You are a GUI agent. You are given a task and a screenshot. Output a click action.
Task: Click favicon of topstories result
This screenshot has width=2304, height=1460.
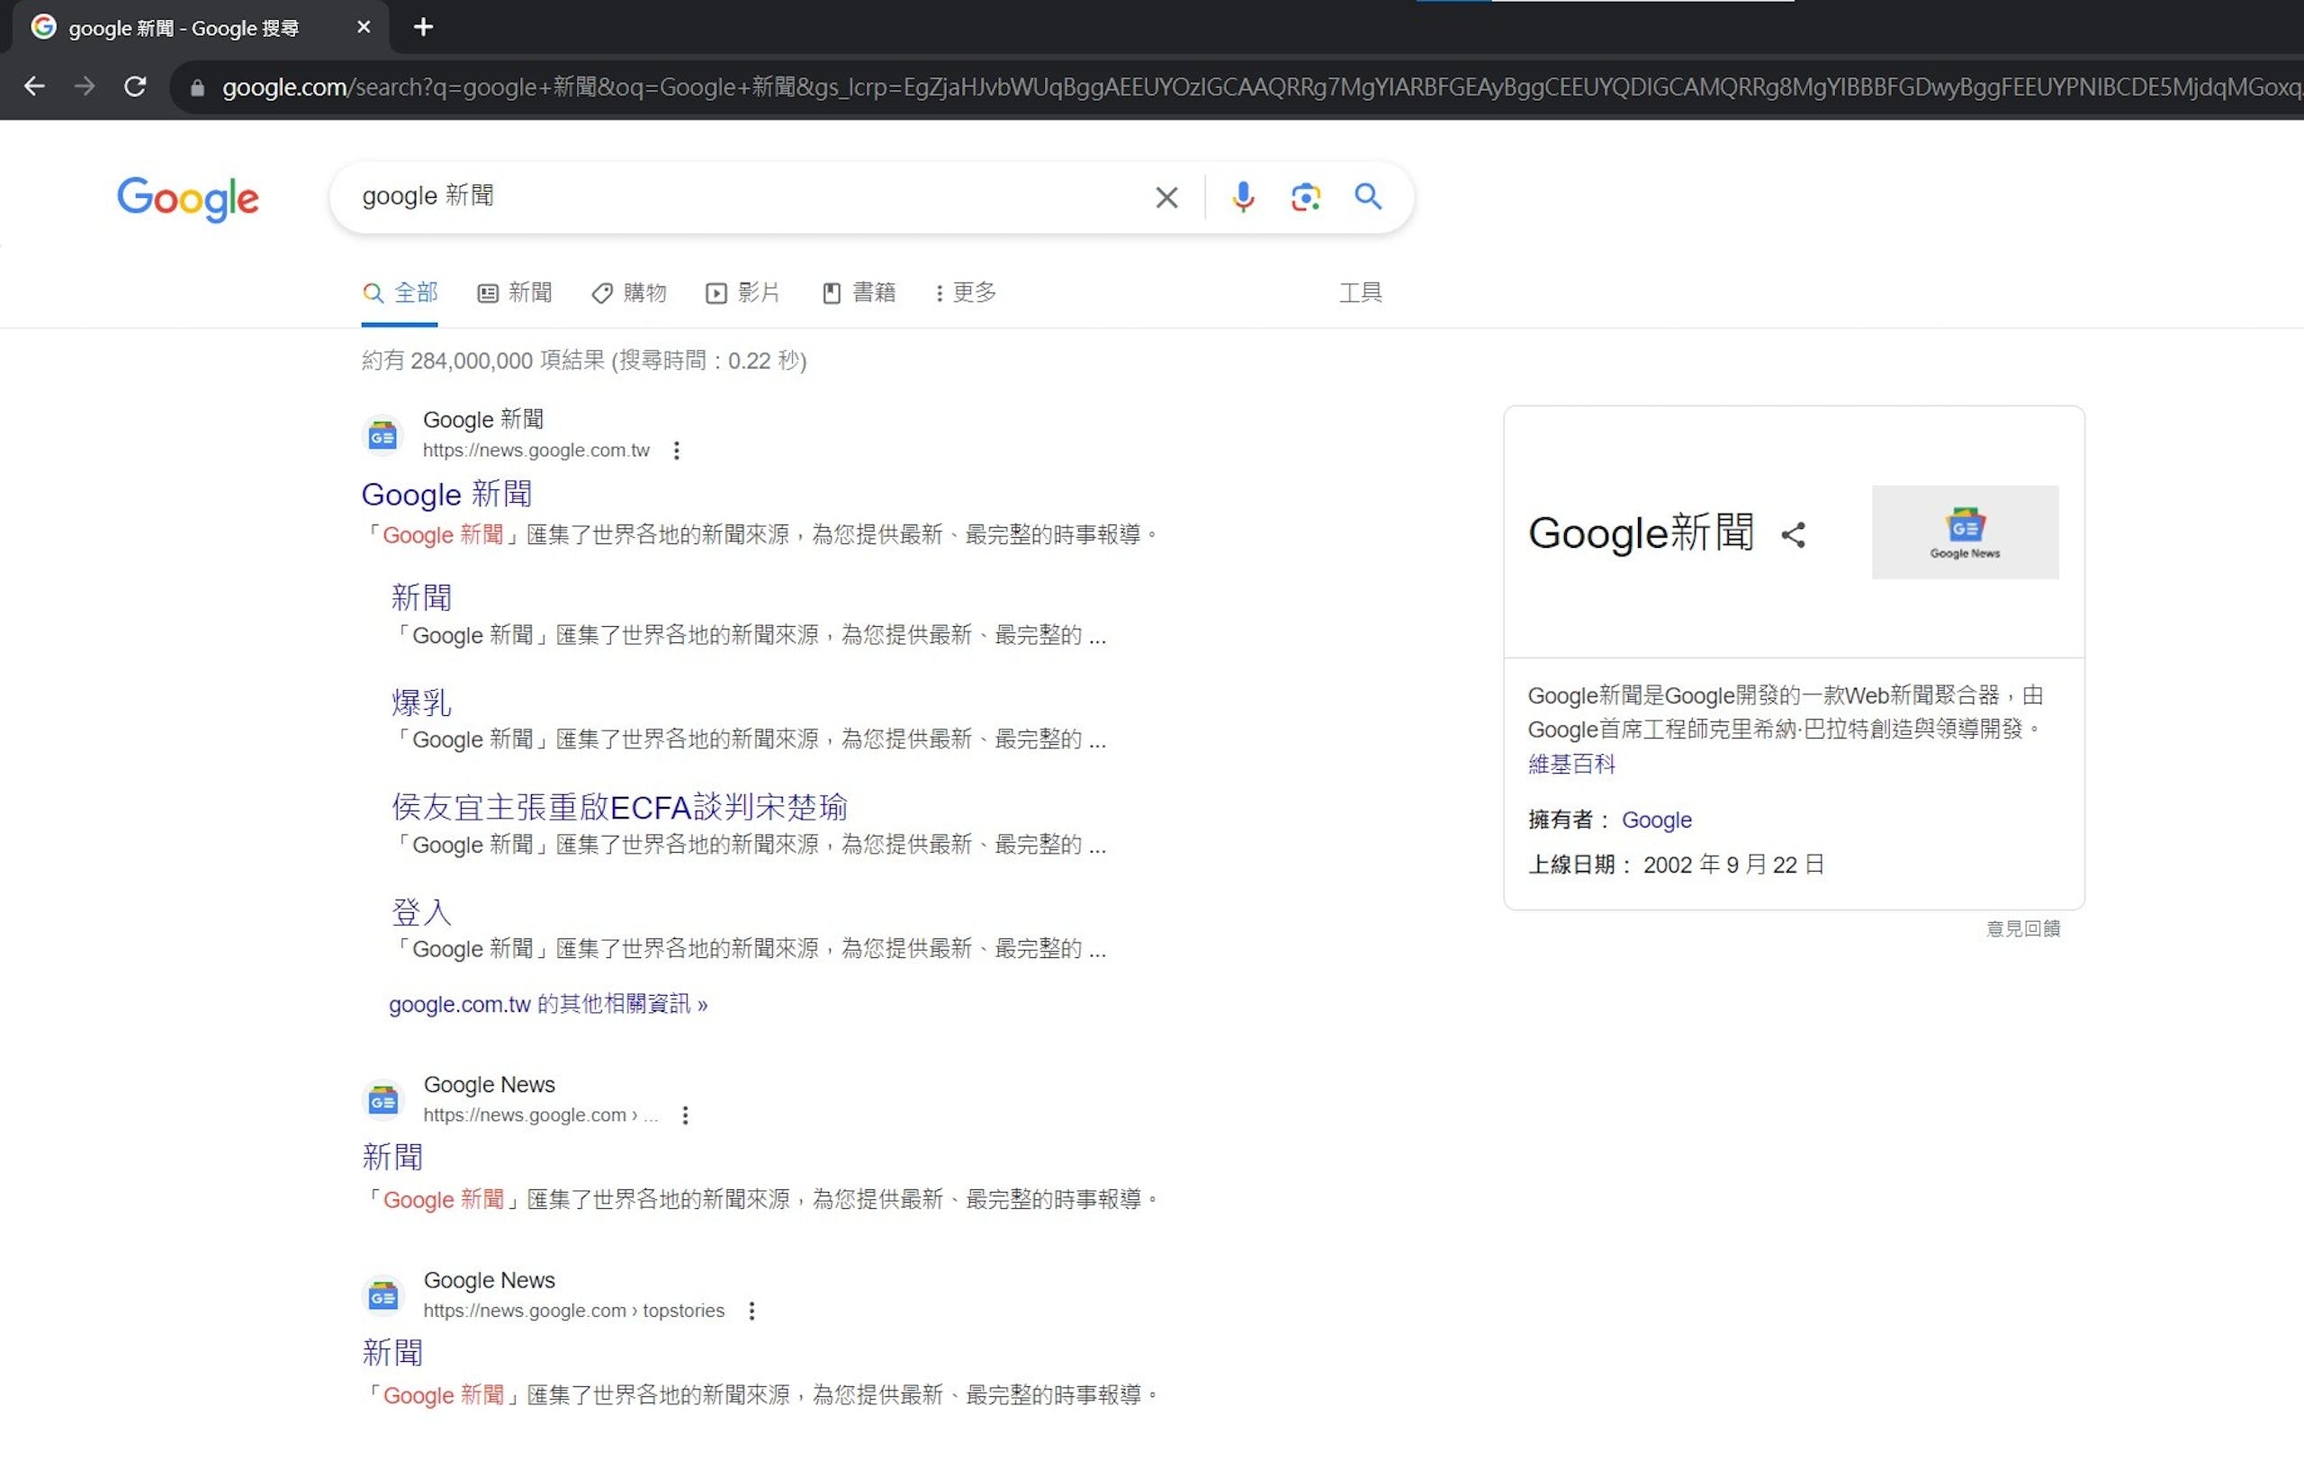382,1295
